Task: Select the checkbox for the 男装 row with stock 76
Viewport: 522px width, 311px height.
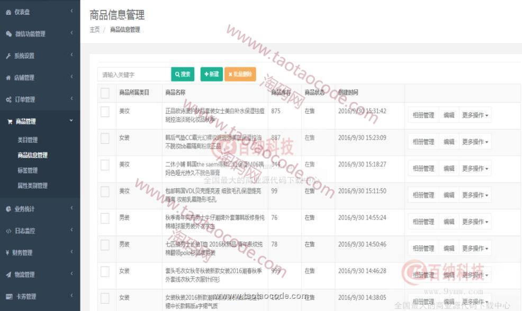Action: 105,218
